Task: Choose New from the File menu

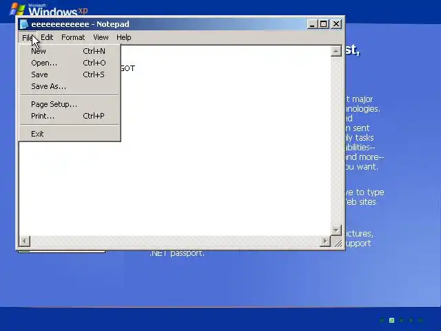Action: (70, 51)
